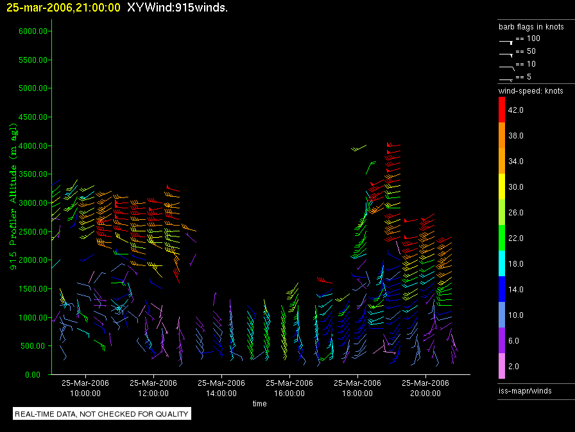Click the 5000.00 altitude tick label
Screen dimensions: 575x432
(33, 88)
